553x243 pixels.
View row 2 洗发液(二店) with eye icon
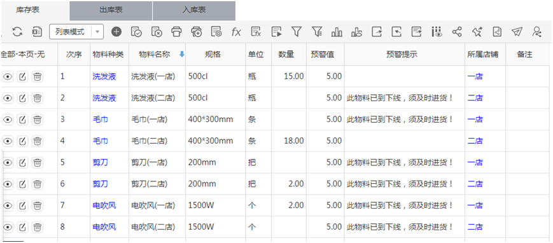point(8,98)
